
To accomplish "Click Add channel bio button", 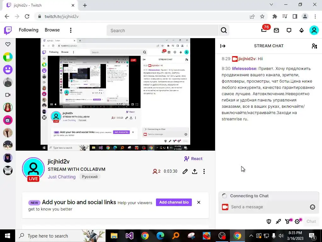I will point(174,202).
